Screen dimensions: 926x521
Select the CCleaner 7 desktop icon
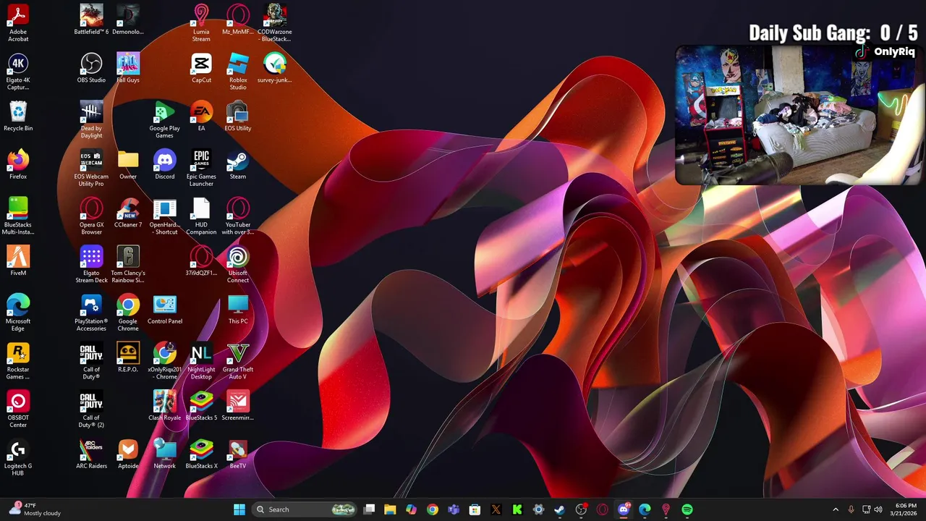pos(128,213)
